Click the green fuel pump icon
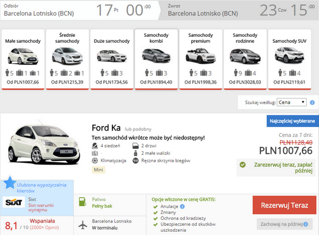319x235 pixels. (82, 202)
